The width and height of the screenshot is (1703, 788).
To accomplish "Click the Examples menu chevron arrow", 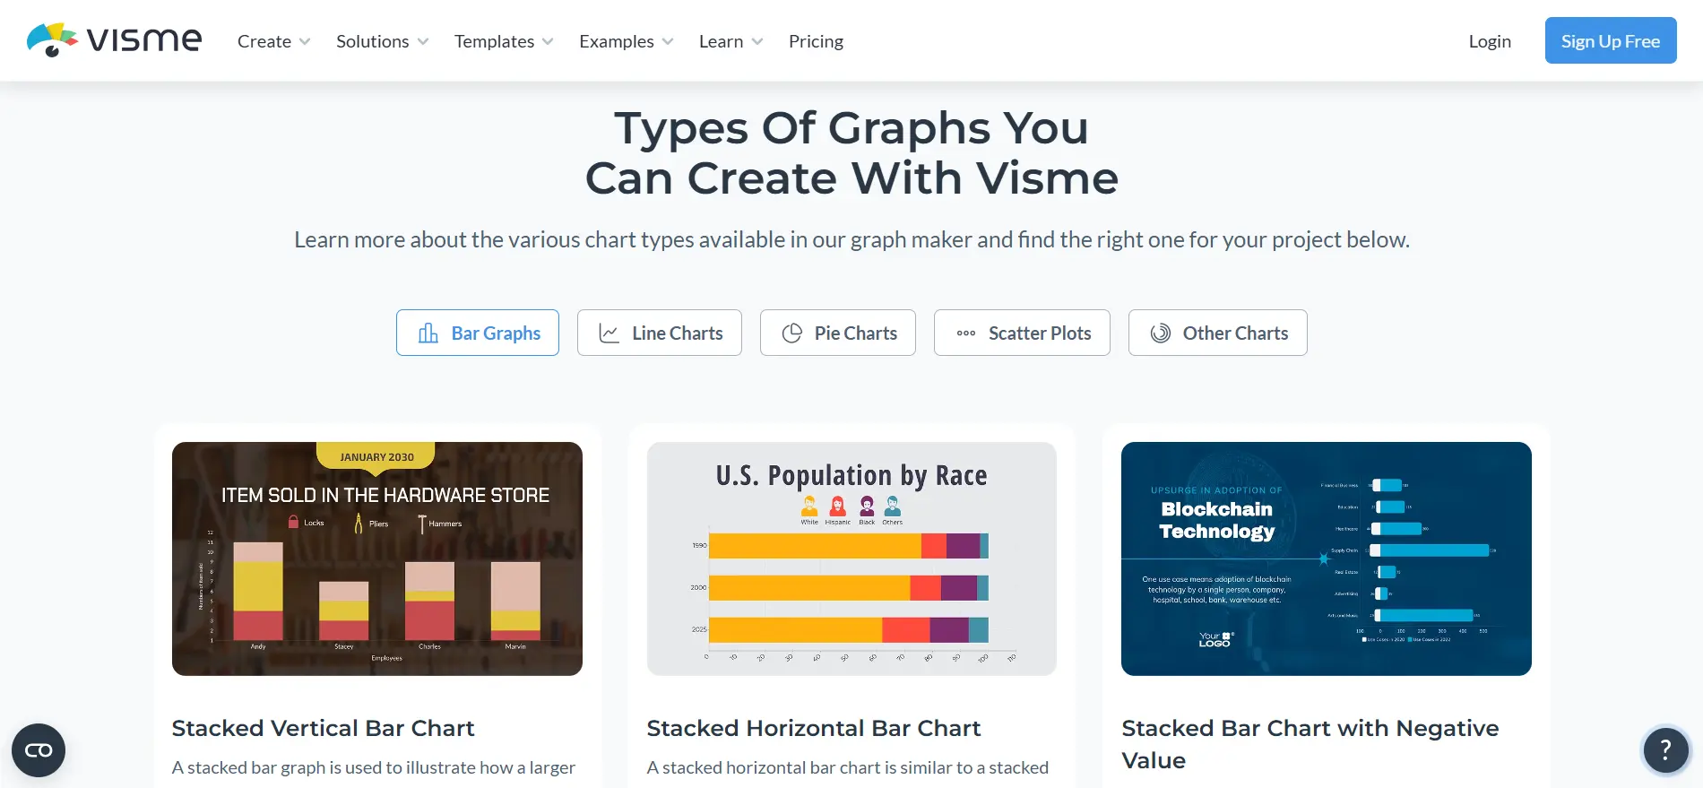I will [668, 41].
